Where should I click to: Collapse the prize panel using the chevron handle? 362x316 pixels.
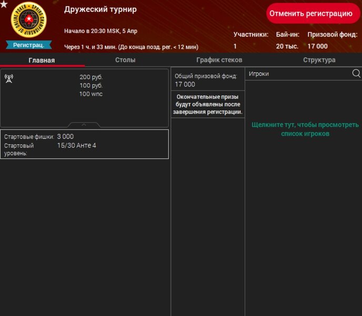click(84, 125)
